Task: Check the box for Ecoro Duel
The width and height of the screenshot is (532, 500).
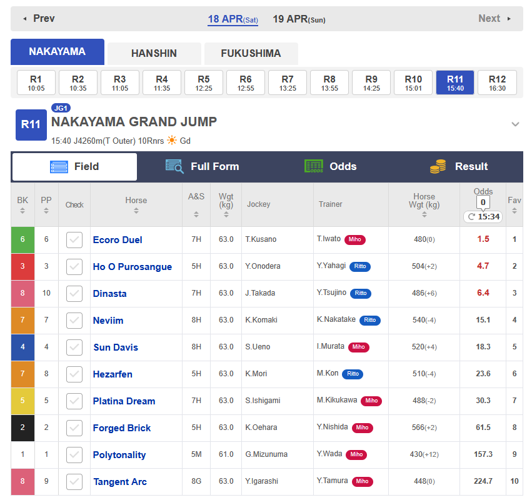Action: (74, 240)
